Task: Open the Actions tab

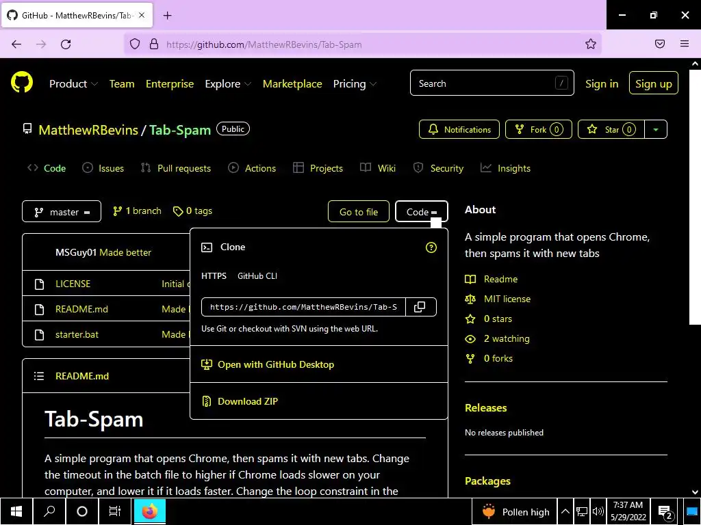Action: pos(252,168)
